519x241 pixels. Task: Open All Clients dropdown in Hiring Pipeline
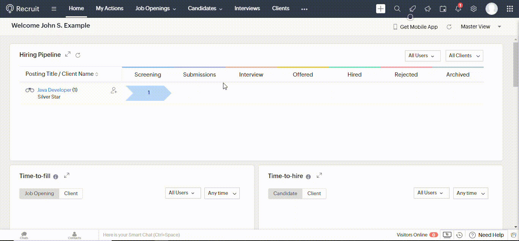(x=464, y=56)
